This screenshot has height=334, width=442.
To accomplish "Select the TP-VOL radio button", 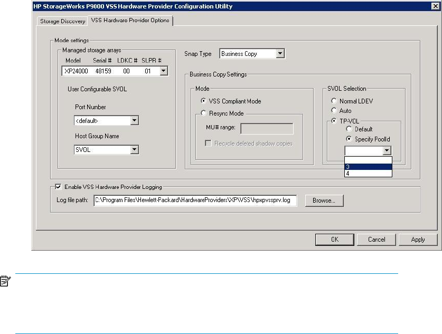I will point(334,120).
